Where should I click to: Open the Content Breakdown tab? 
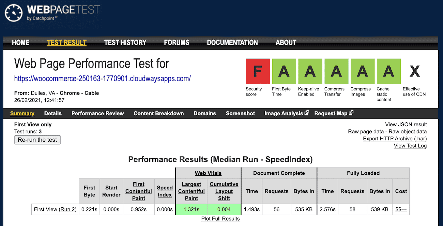pos(158,114)
